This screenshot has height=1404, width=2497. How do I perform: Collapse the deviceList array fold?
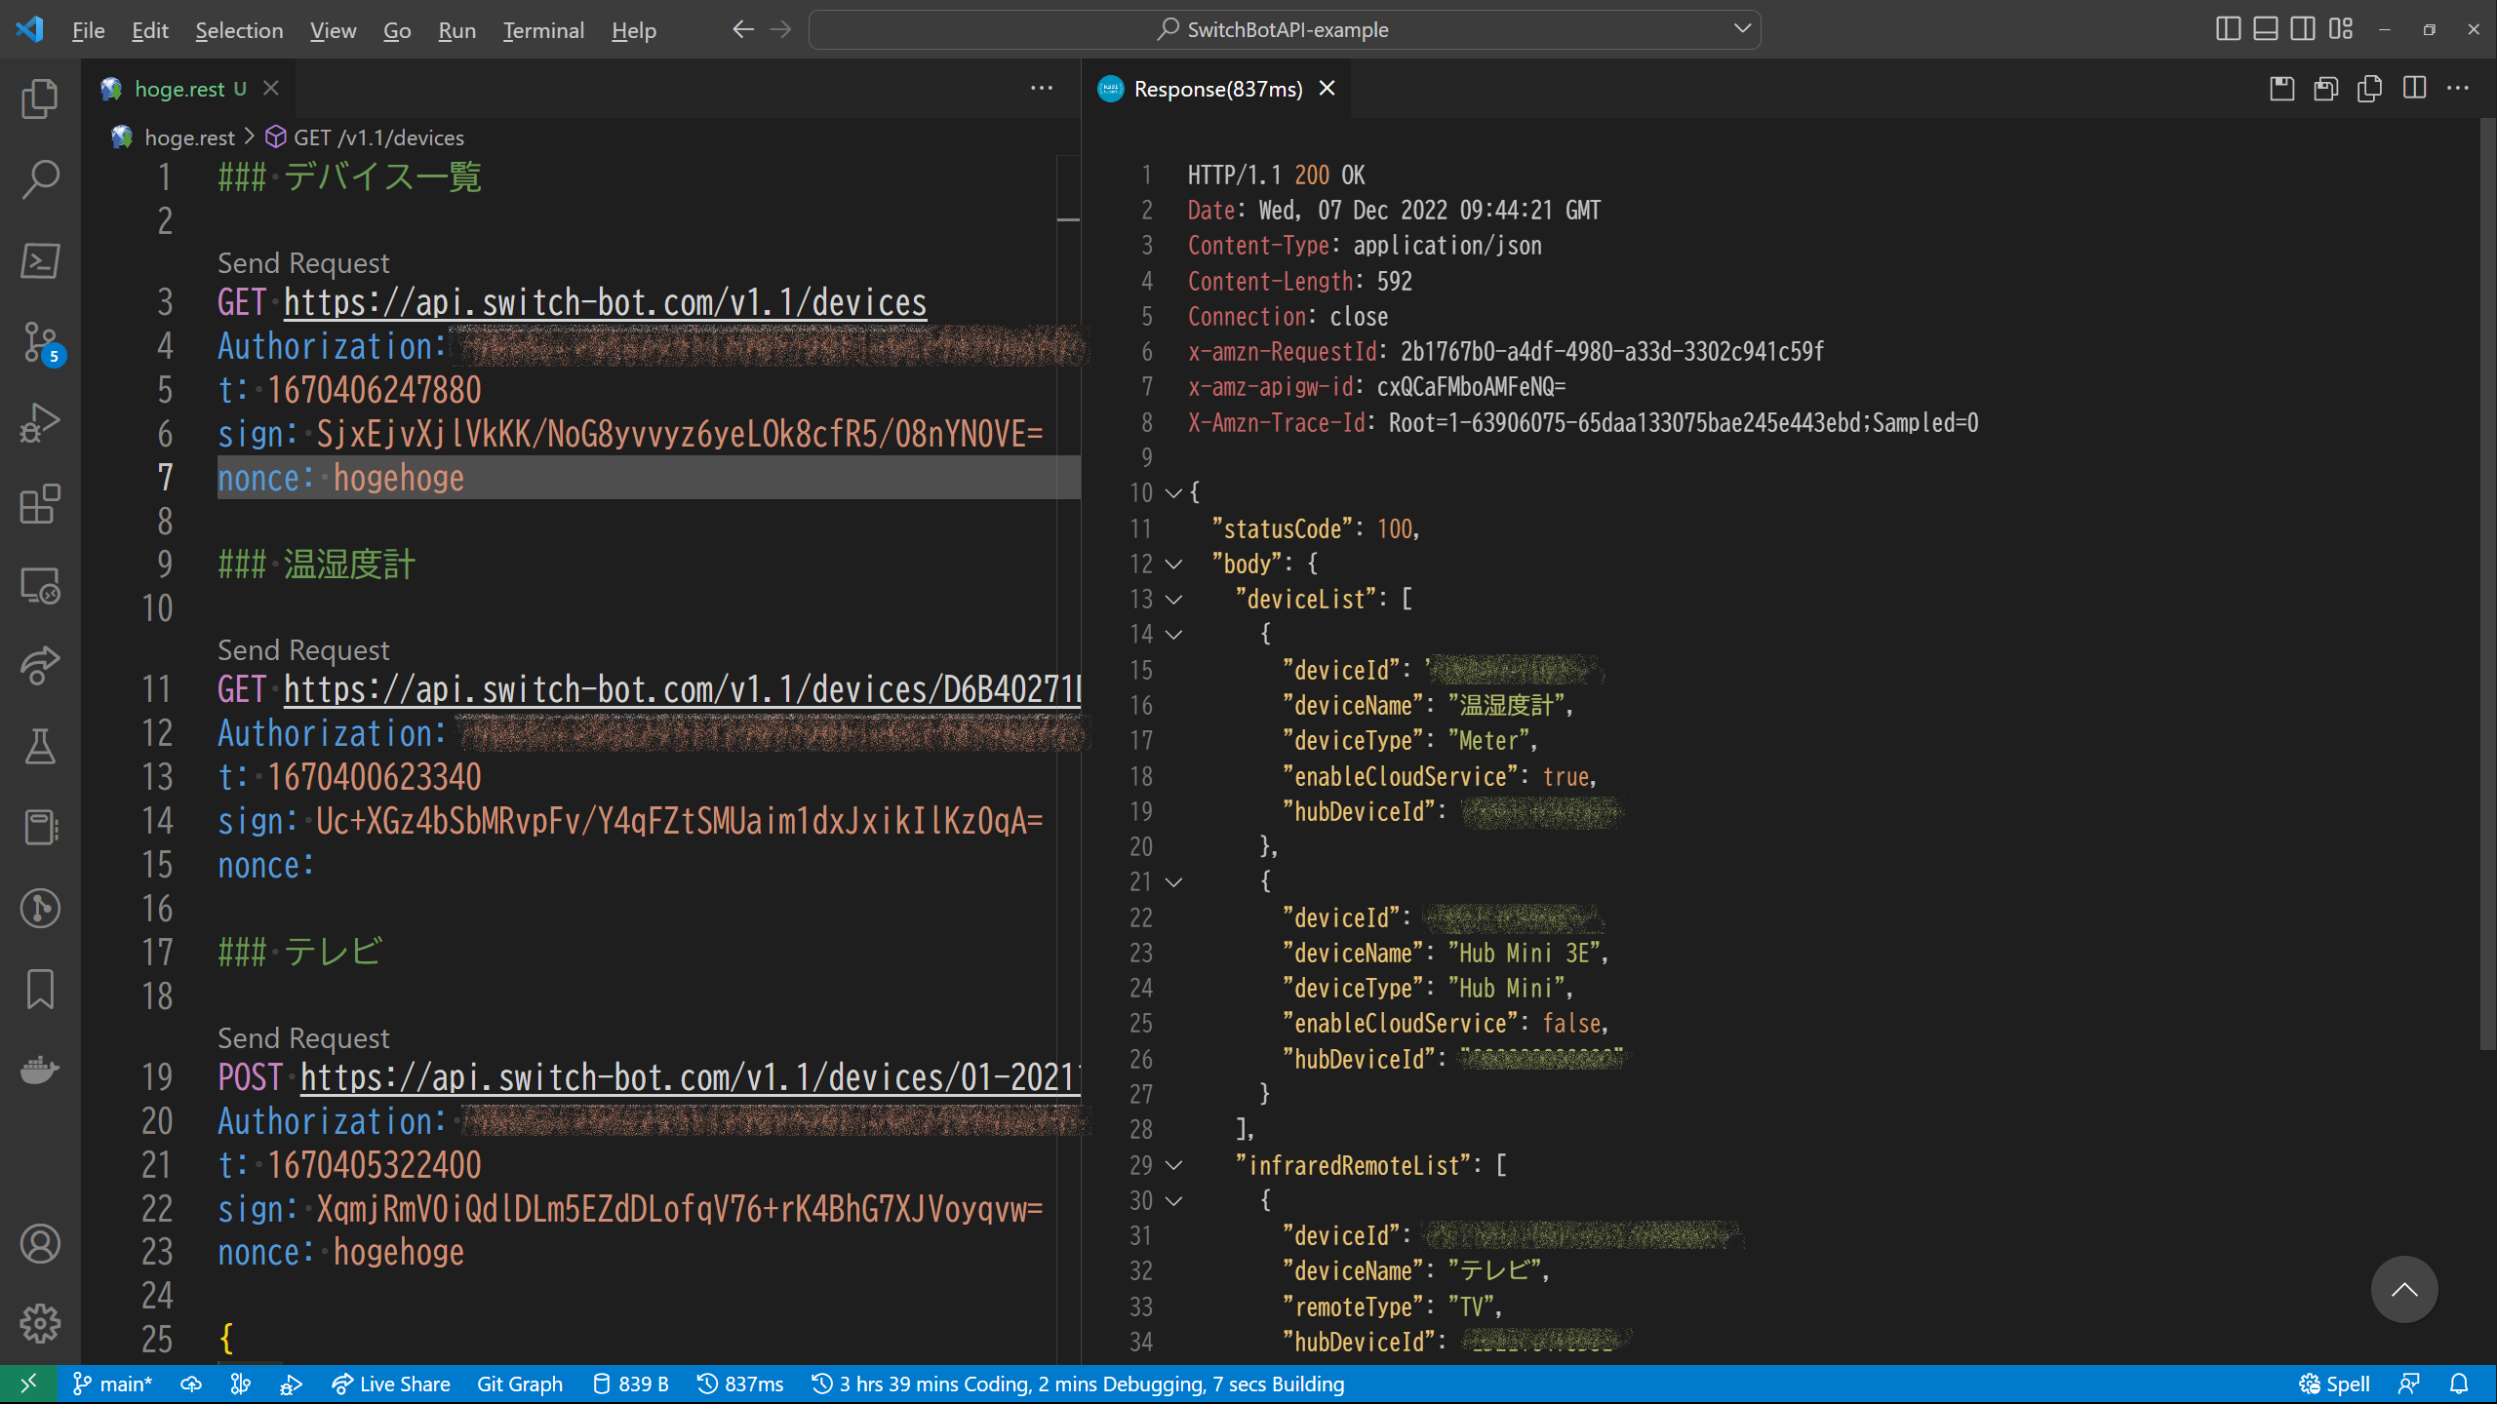point(1176,600)
